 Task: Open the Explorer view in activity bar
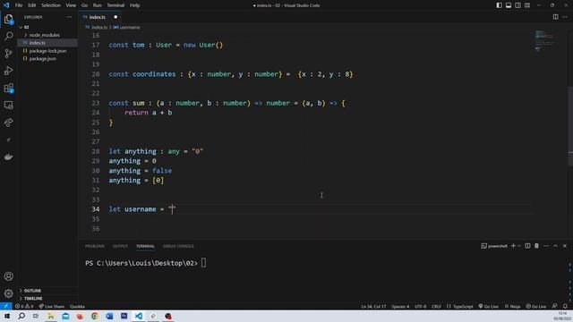click(8, 19)
